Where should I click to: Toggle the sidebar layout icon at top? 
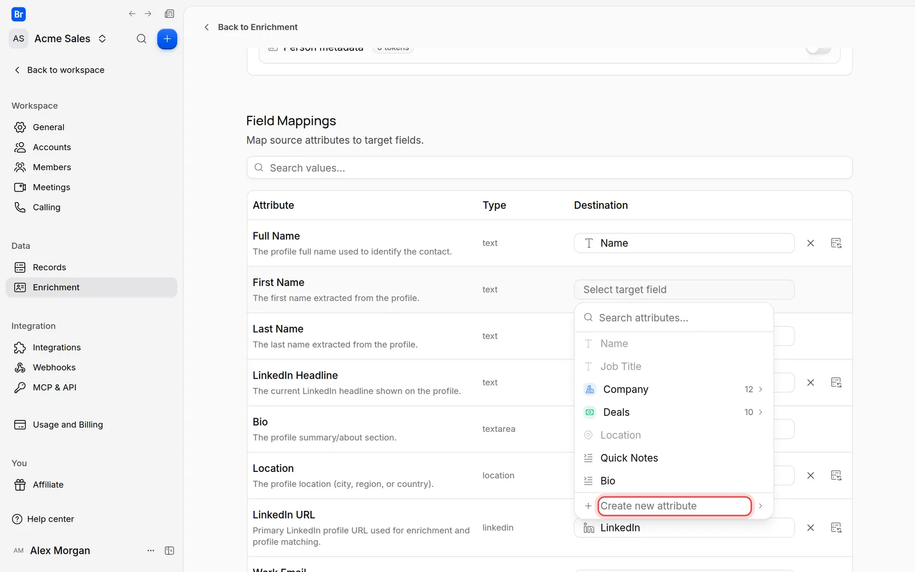point(169,14)
